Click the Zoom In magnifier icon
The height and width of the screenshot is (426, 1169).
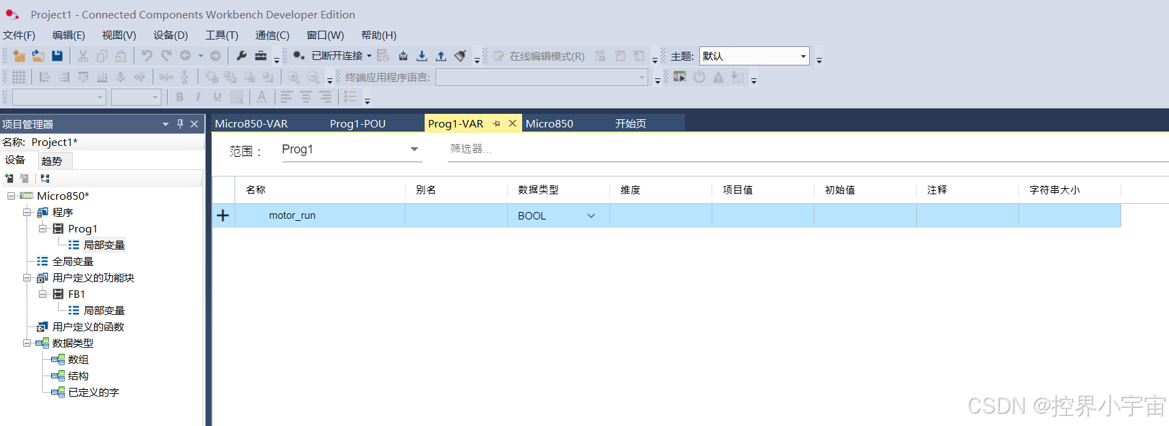click(x=294, y=77)
